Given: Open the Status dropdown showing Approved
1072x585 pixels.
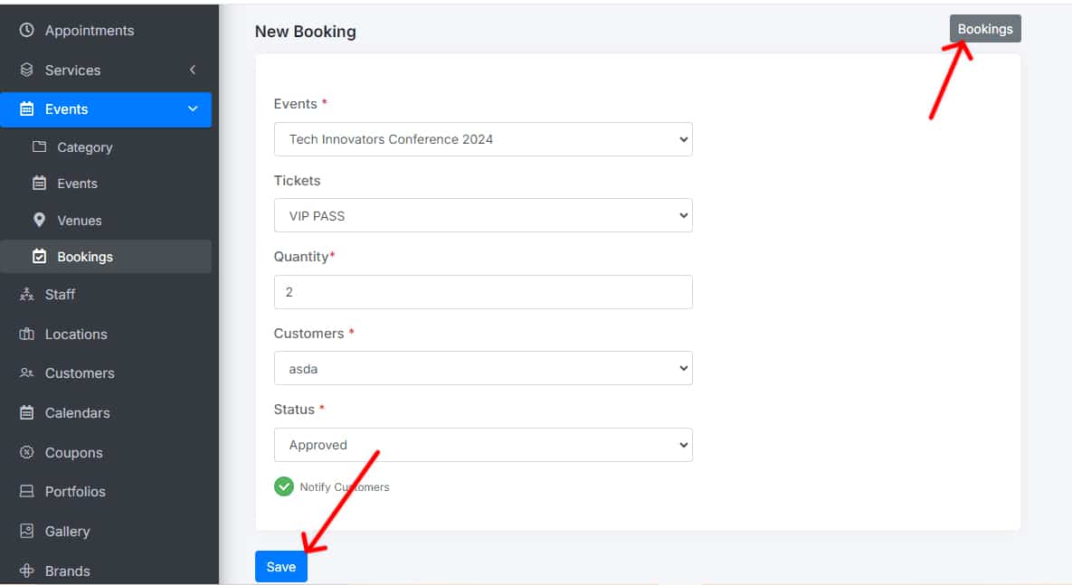Looking at the screenshot, I should 482,445.
